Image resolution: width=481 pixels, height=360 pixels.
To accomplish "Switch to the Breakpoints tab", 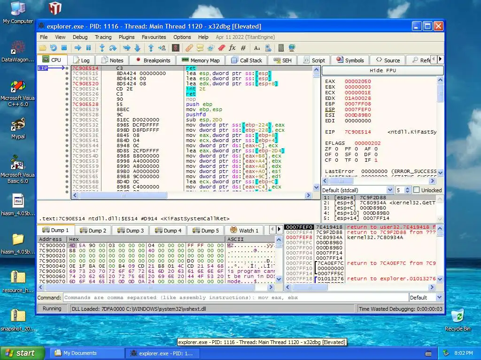I will 153,60.
